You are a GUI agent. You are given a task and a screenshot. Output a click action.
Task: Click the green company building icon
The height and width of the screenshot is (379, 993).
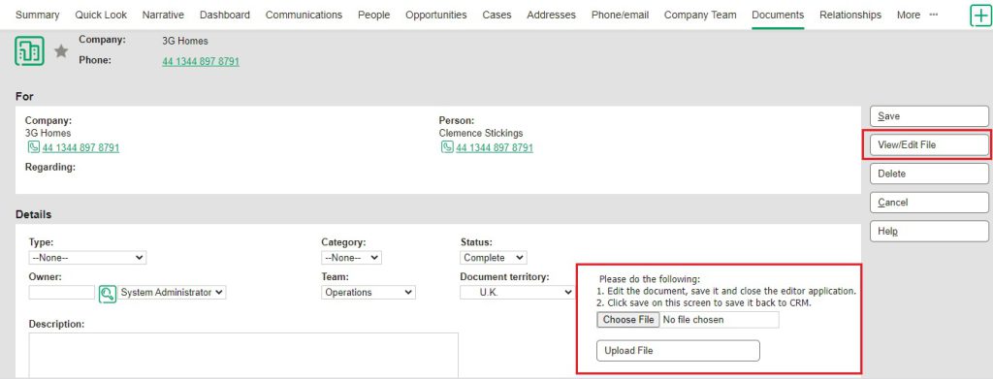click(29, 51)
